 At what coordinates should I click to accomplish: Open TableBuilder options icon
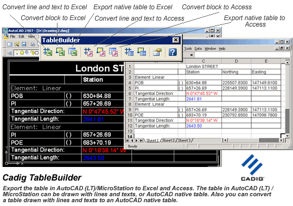pyautogui.click(x=157, y=52)
